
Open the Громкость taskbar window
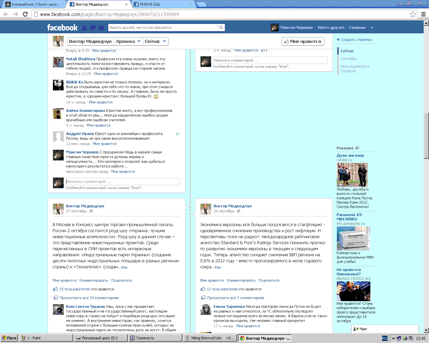[x=155, y=338]
